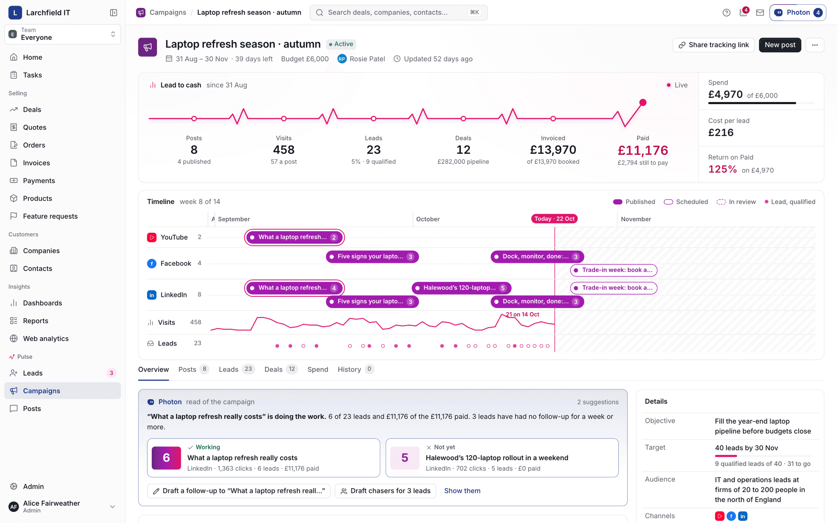Click the Show them link
This screenshot has height=523, width=837.
click(462, 491)
